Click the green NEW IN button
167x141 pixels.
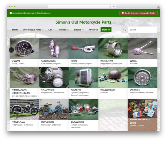click(106, 30)
